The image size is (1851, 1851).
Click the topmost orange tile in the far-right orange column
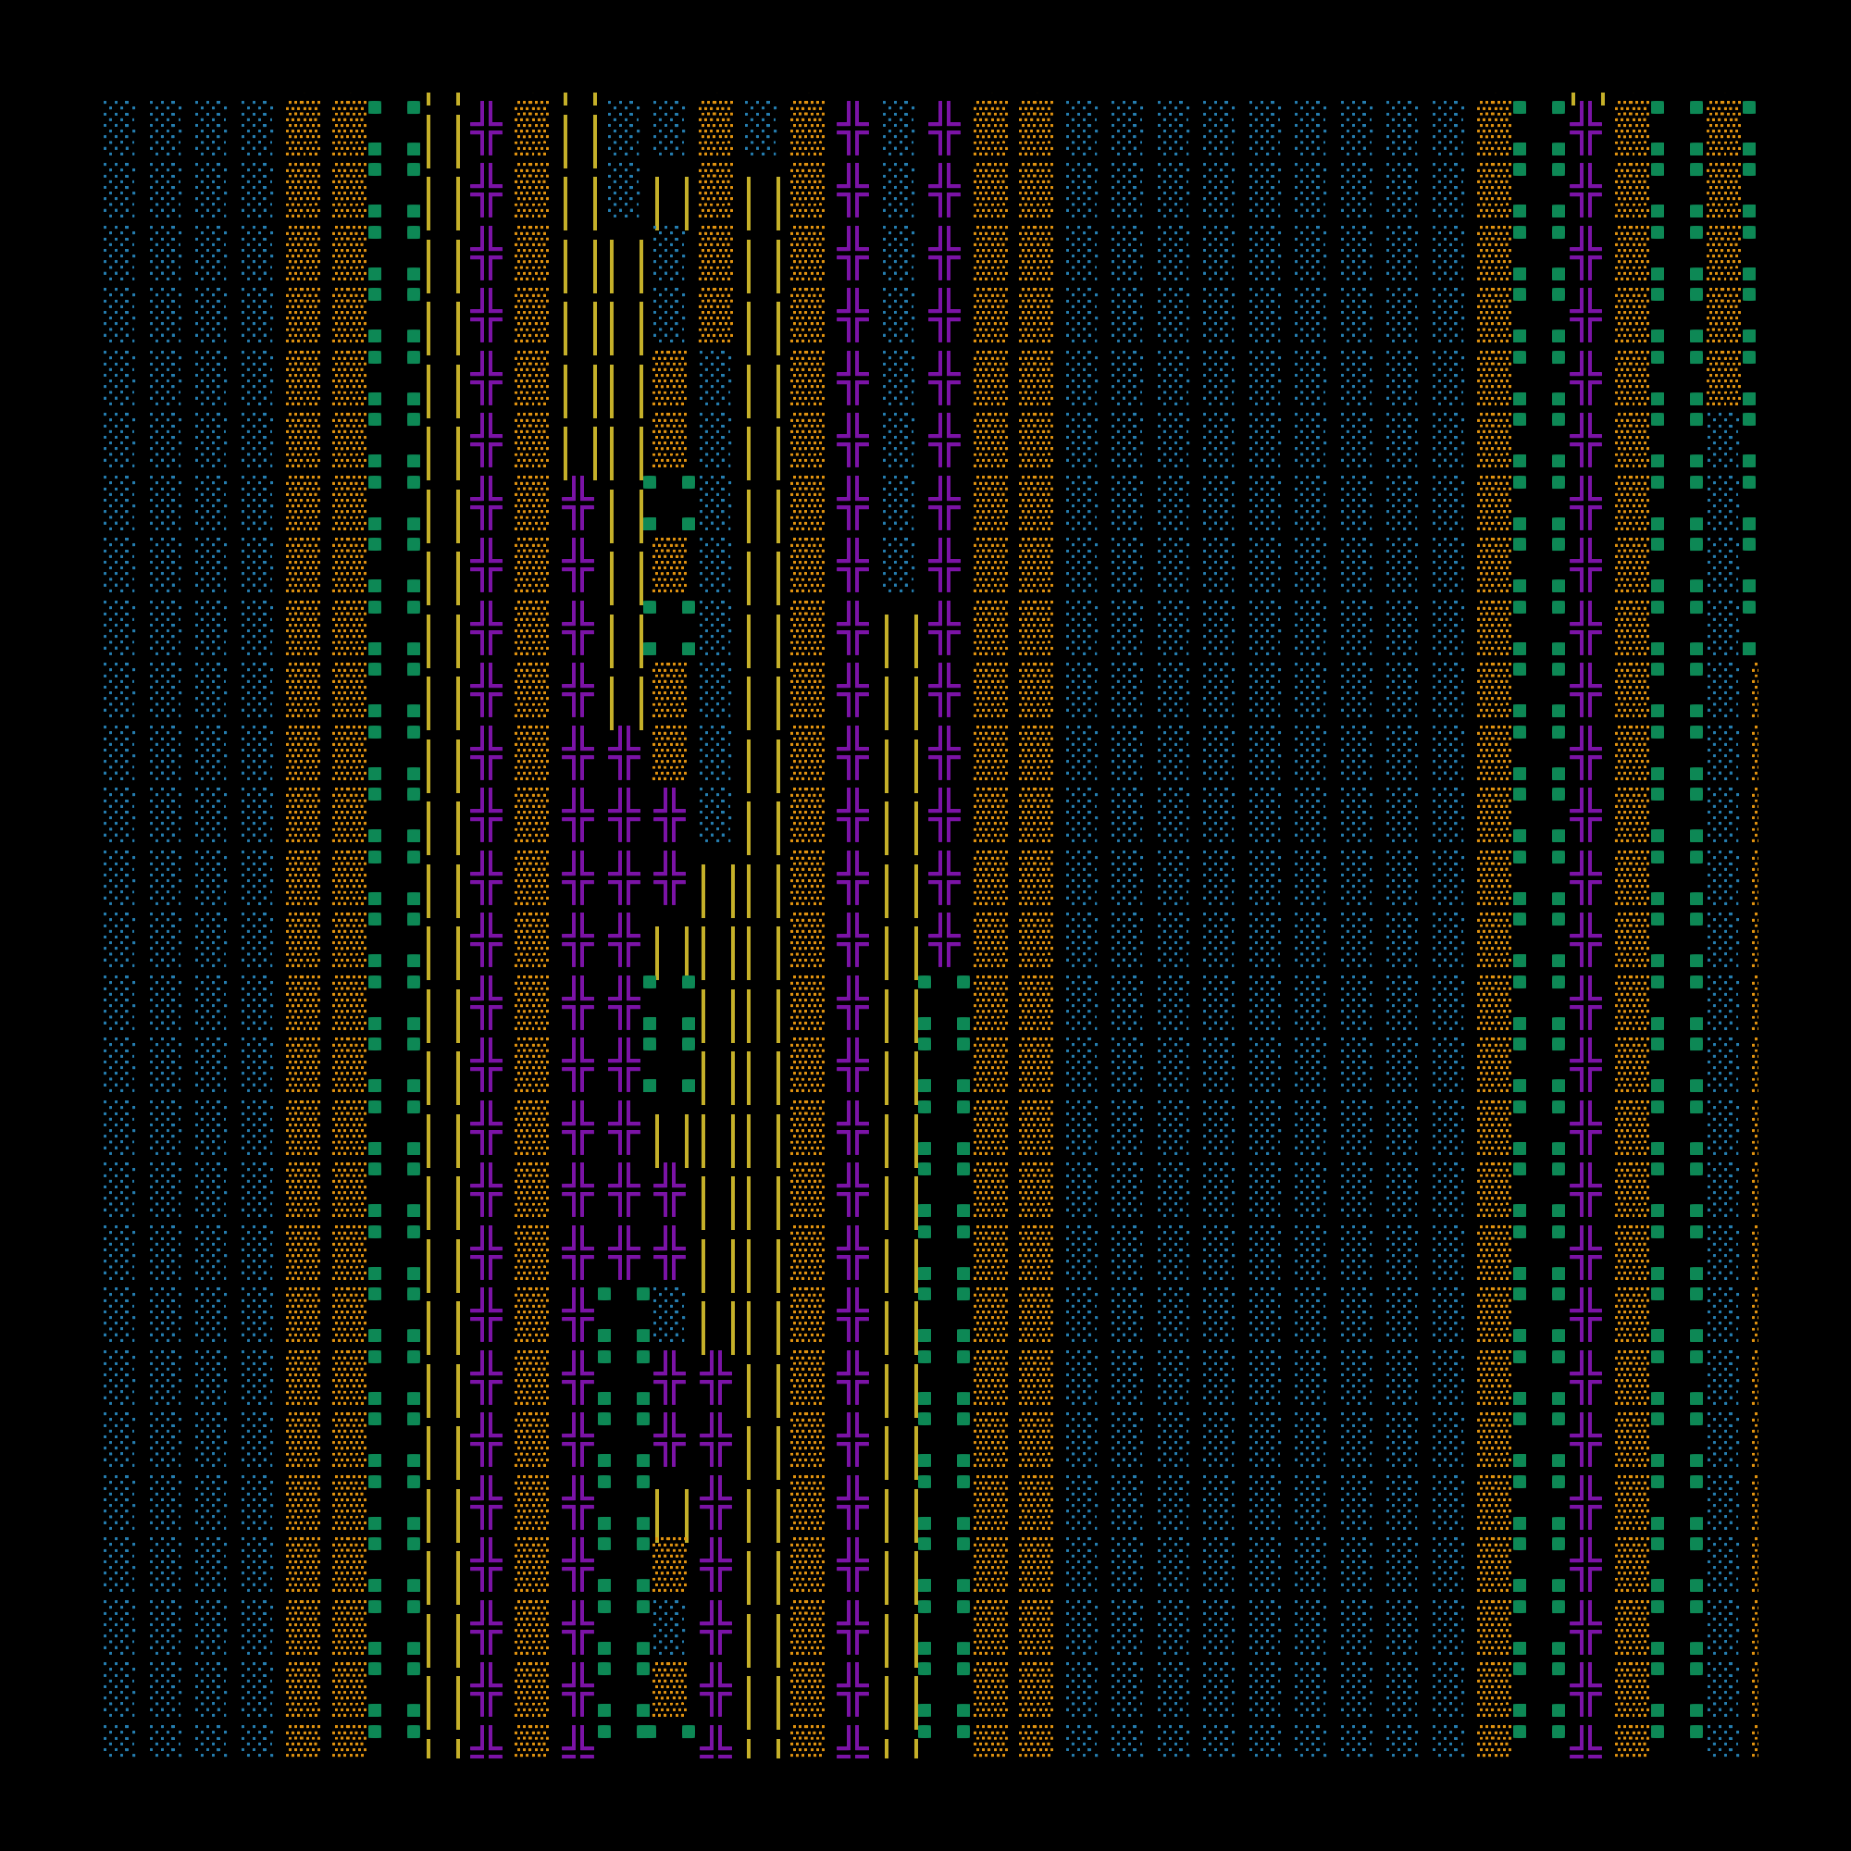(x=1723, y=128)
